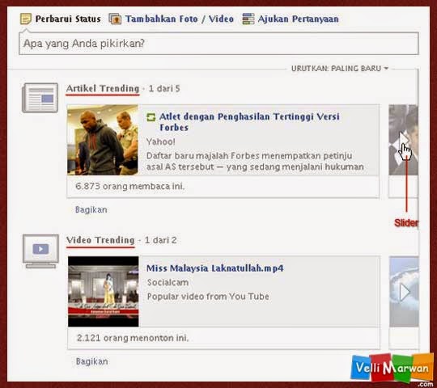437x388 pixels.
Task: Open the Ajukan Pertanyaan tab
Action: pos(298,19)
